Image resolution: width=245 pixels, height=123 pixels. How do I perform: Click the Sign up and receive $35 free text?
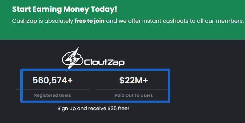(93, 108)
